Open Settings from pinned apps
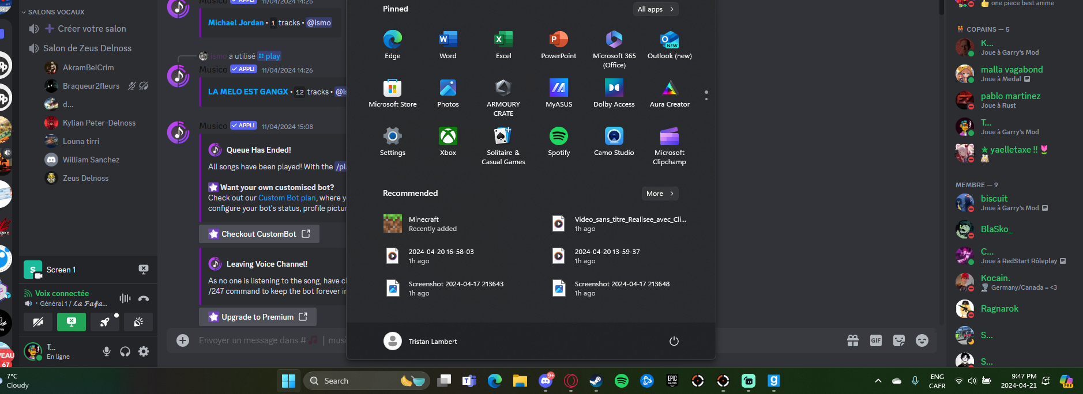Screen dimensions: 1083x394 pyautogui.click(x=392, y=142)
